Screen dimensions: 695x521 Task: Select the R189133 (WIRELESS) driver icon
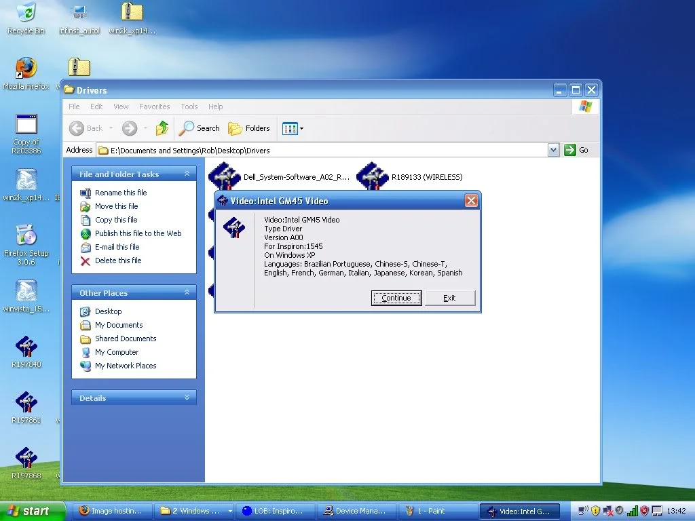373,176
